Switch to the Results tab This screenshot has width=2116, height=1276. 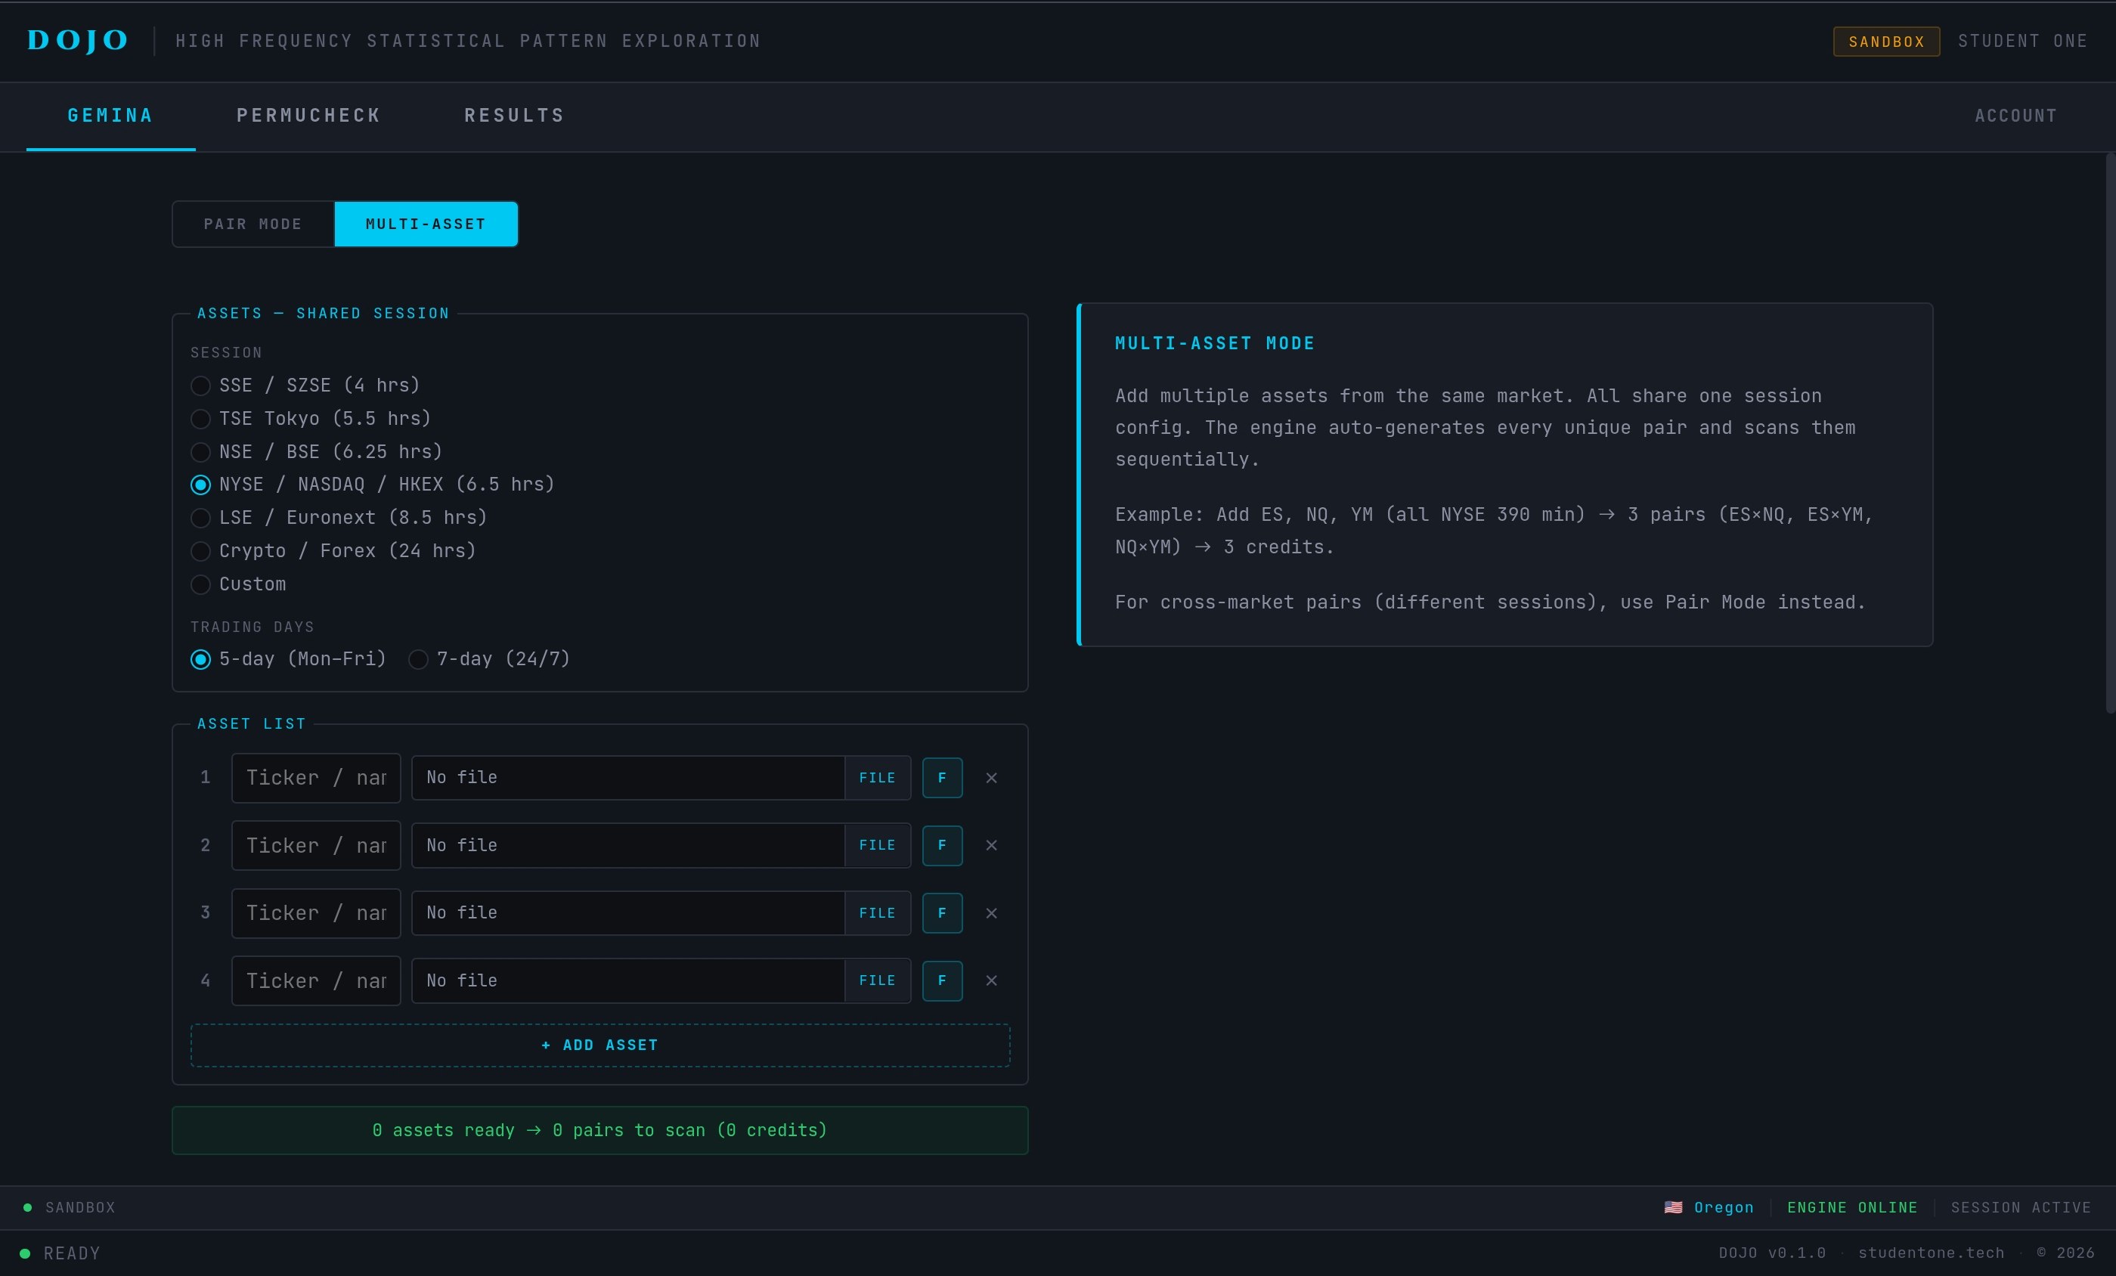[x=514, y=116]
